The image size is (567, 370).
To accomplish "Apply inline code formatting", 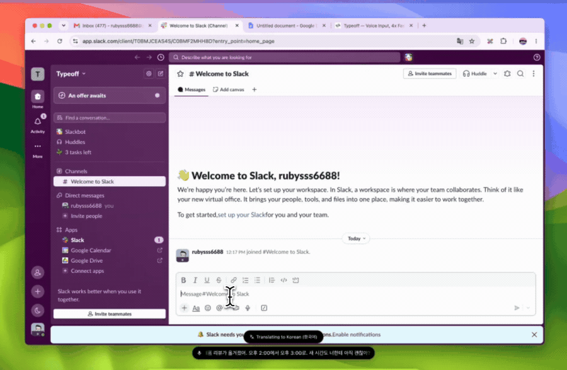I will click(284, 280).
